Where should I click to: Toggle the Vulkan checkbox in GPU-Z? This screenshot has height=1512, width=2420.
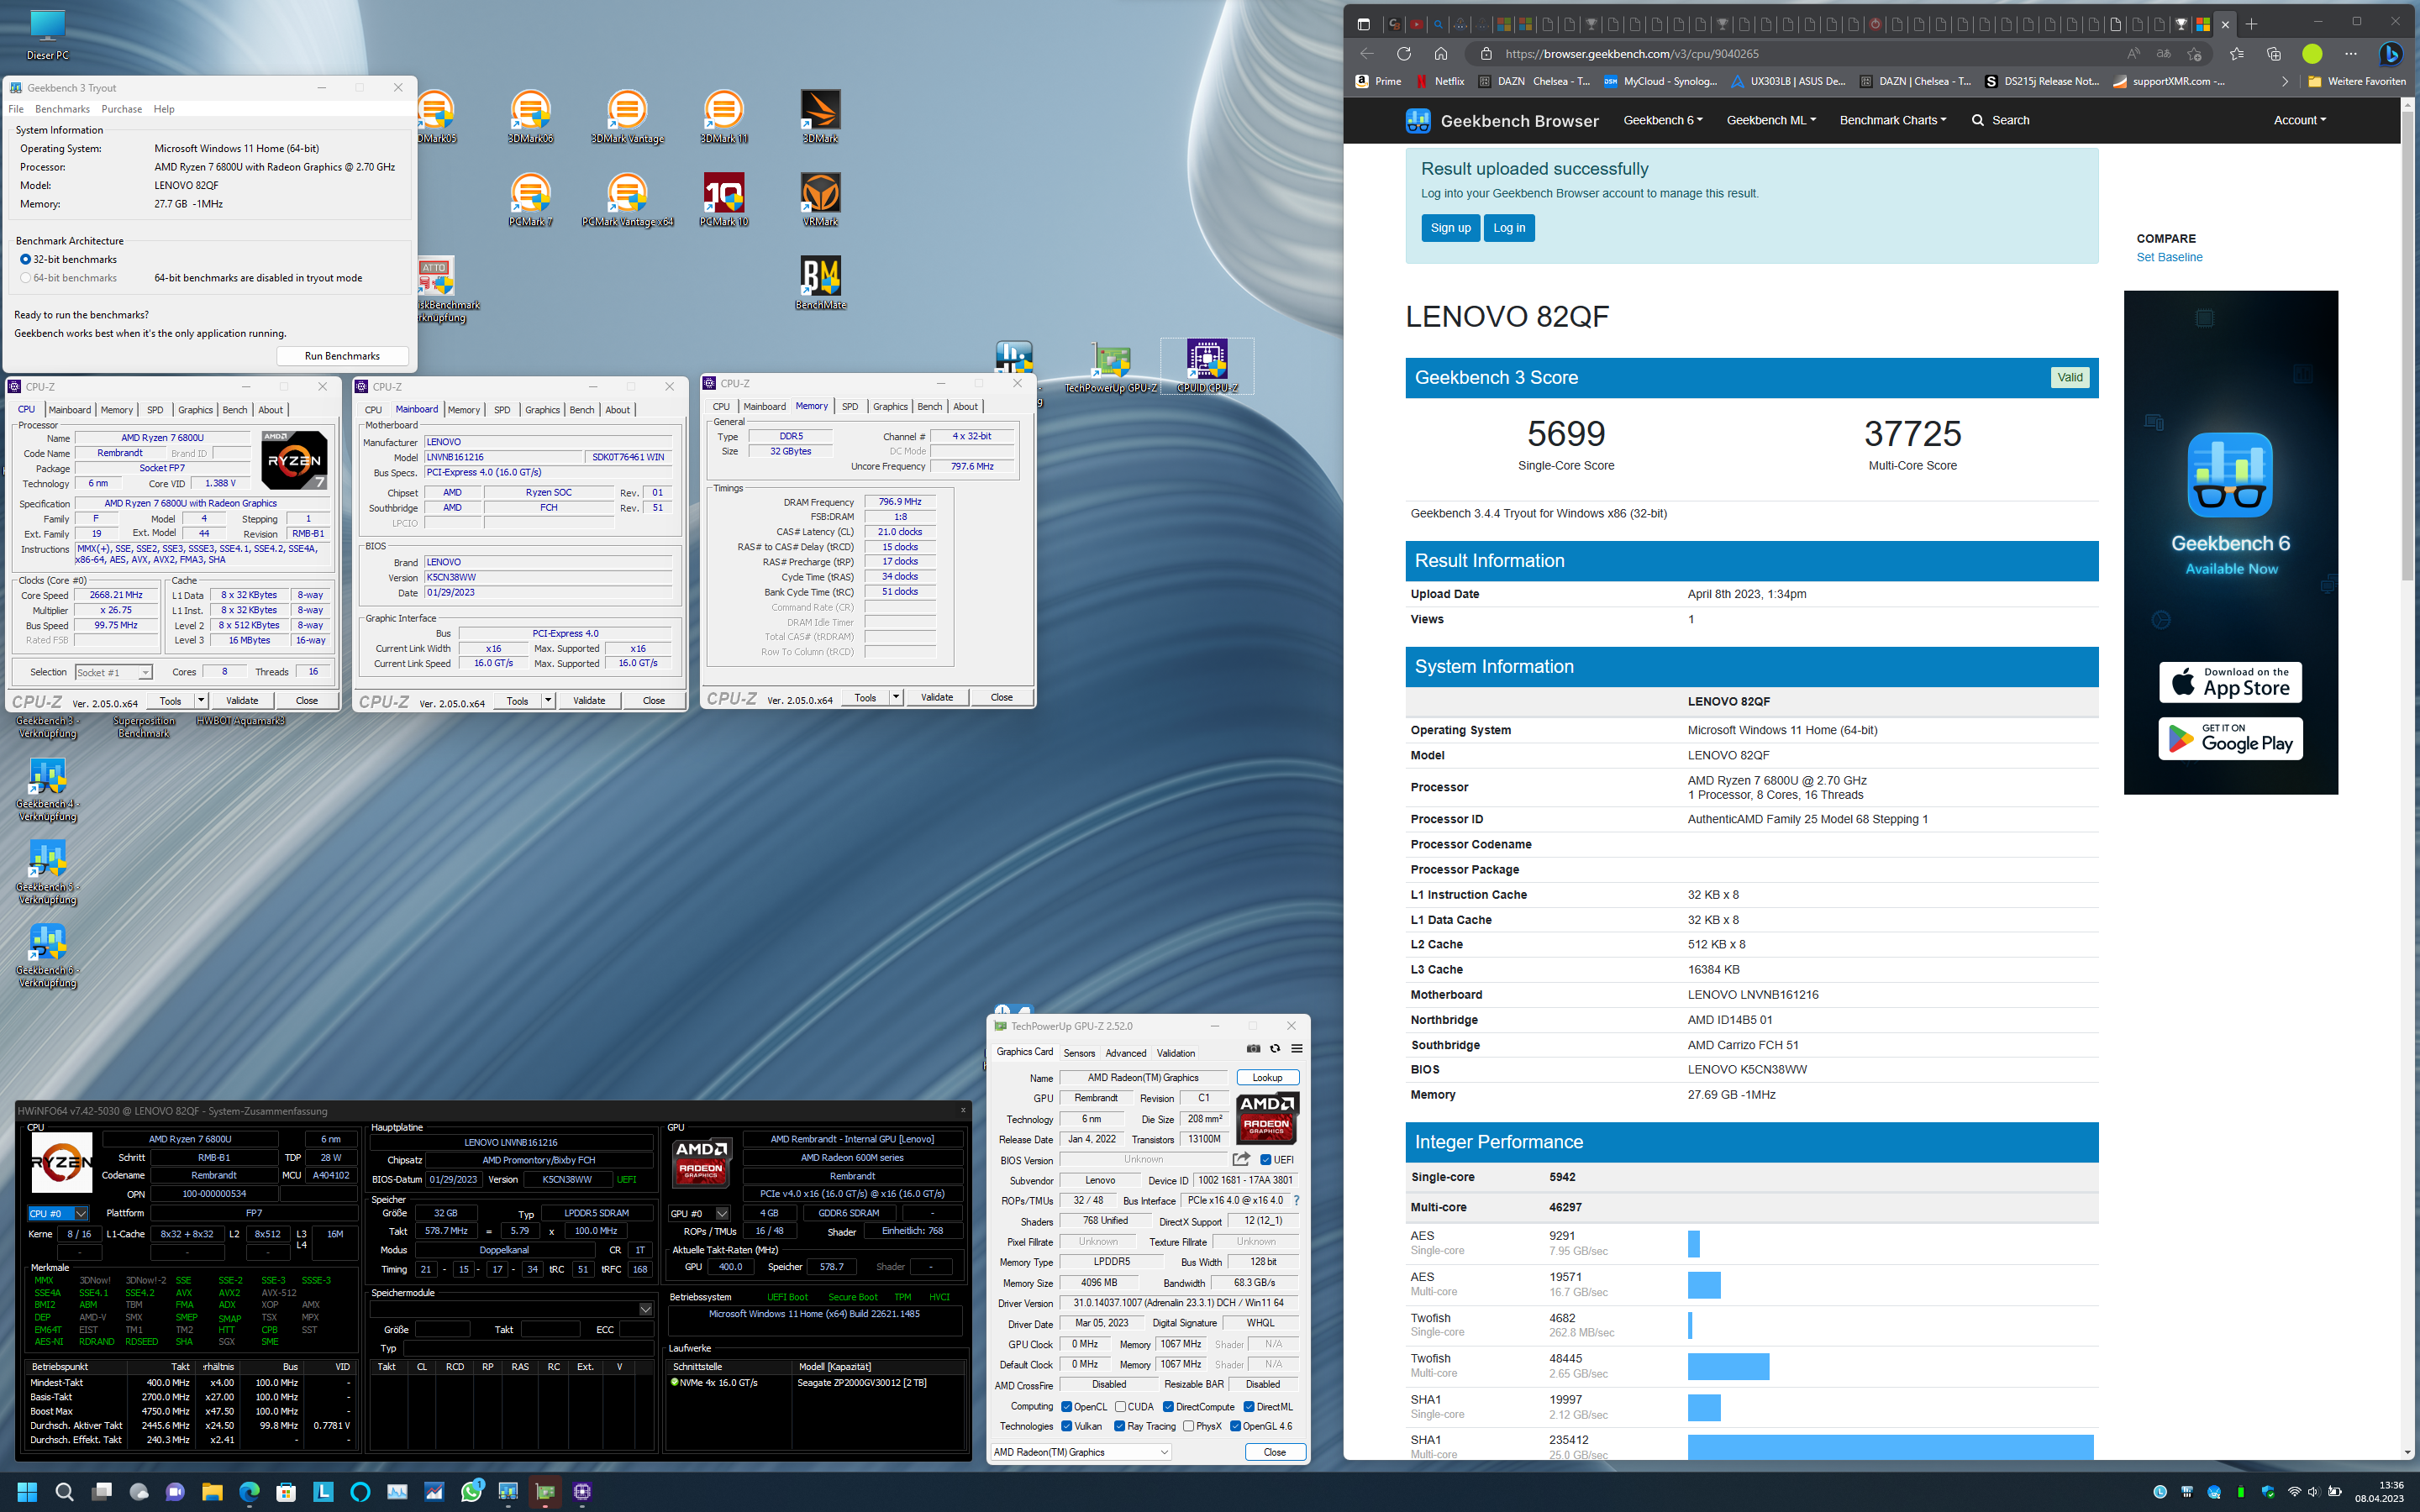pos(1067,1427)
